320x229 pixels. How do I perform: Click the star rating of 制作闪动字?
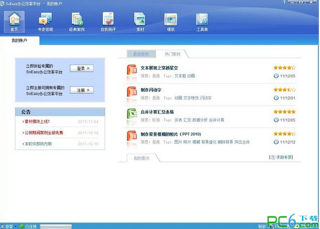(x=284, y=89)
